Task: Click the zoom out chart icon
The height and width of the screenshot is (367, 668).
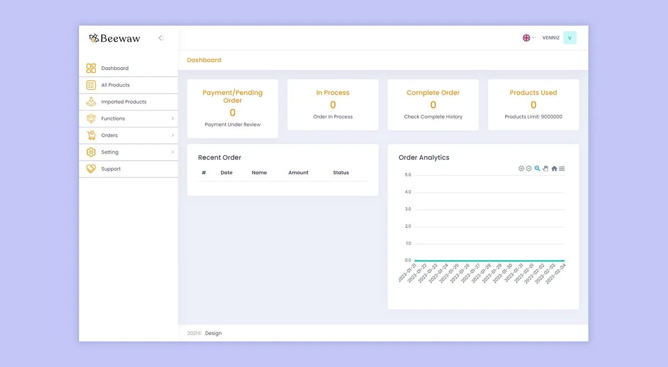Action: pyautogui.click(x=529, y=168)
